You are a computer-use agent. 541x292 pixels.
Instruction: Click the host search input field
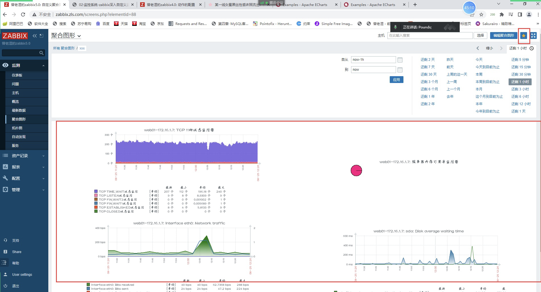point(430,36)
